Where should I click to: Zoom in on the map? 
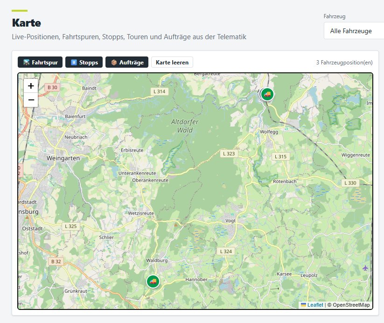point(31,86)
